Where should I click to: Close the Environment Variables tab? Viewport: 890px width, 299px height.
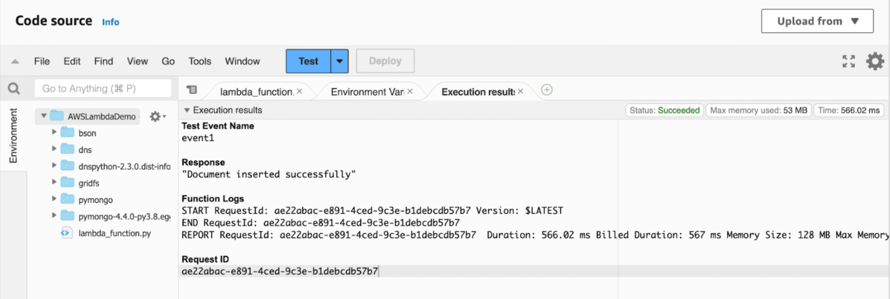410,91
